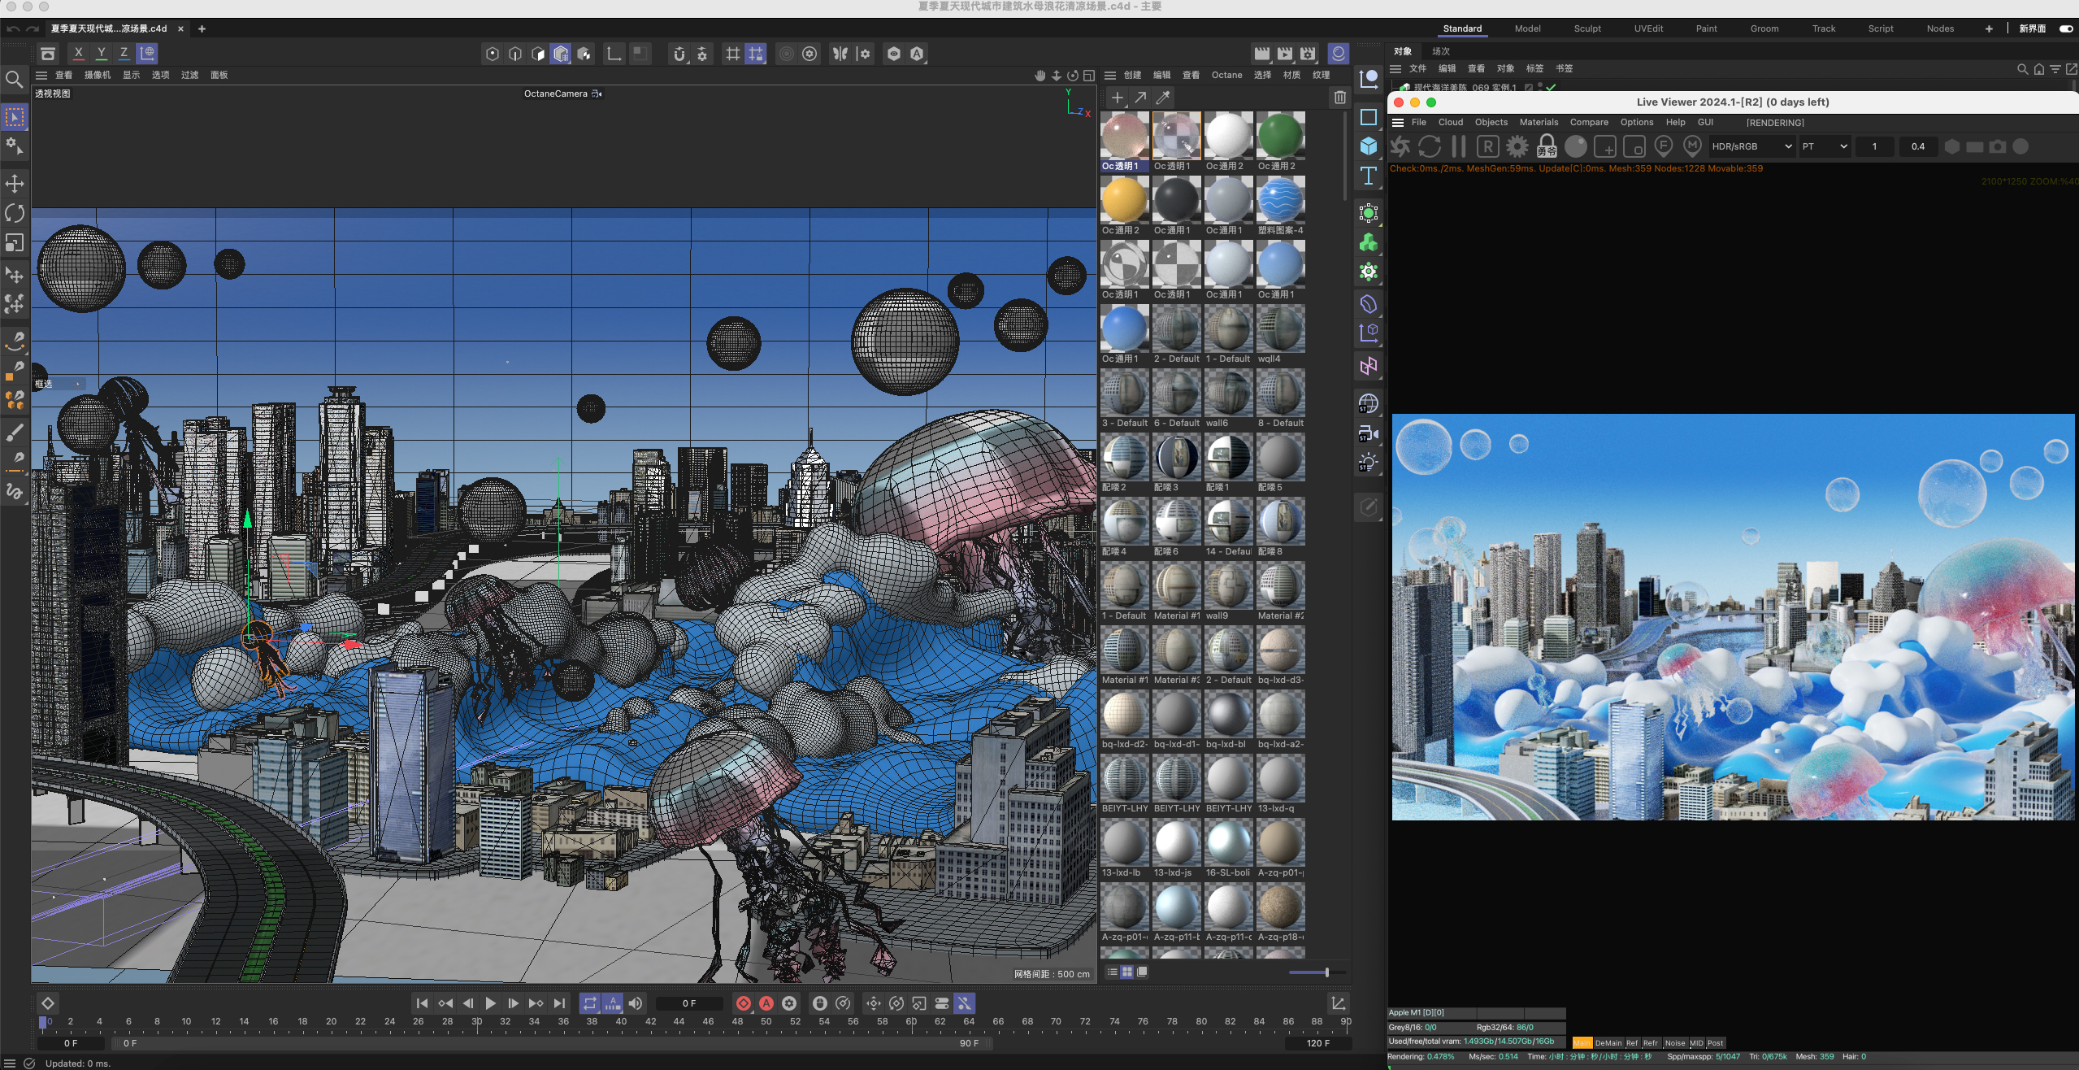This screenshot has width=2079, height=1070.
Task: Open Octane settings gear in Live Viewer
Action: [x=1517, y=146]
